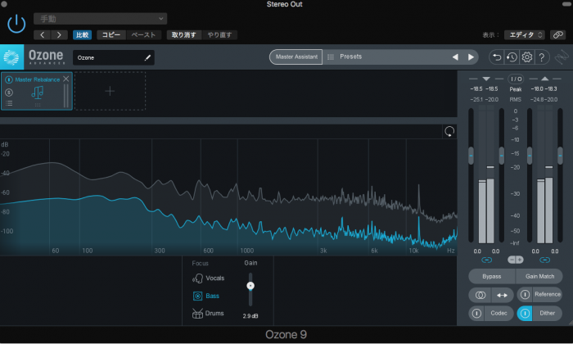Screen dimensions: 573x344
Task: Click the stereo sum circles icon
Action: click(481, 295)
